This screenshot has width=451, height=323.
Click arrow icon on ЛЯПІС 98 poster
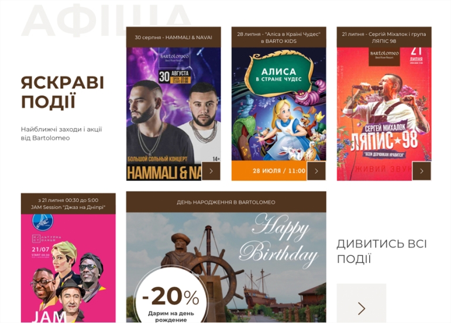click(422, 171)
